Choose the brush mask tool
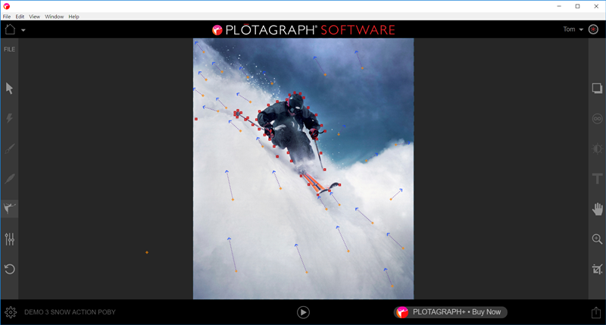Viewport: 606px width, 325px height. [x=9, y=148]
